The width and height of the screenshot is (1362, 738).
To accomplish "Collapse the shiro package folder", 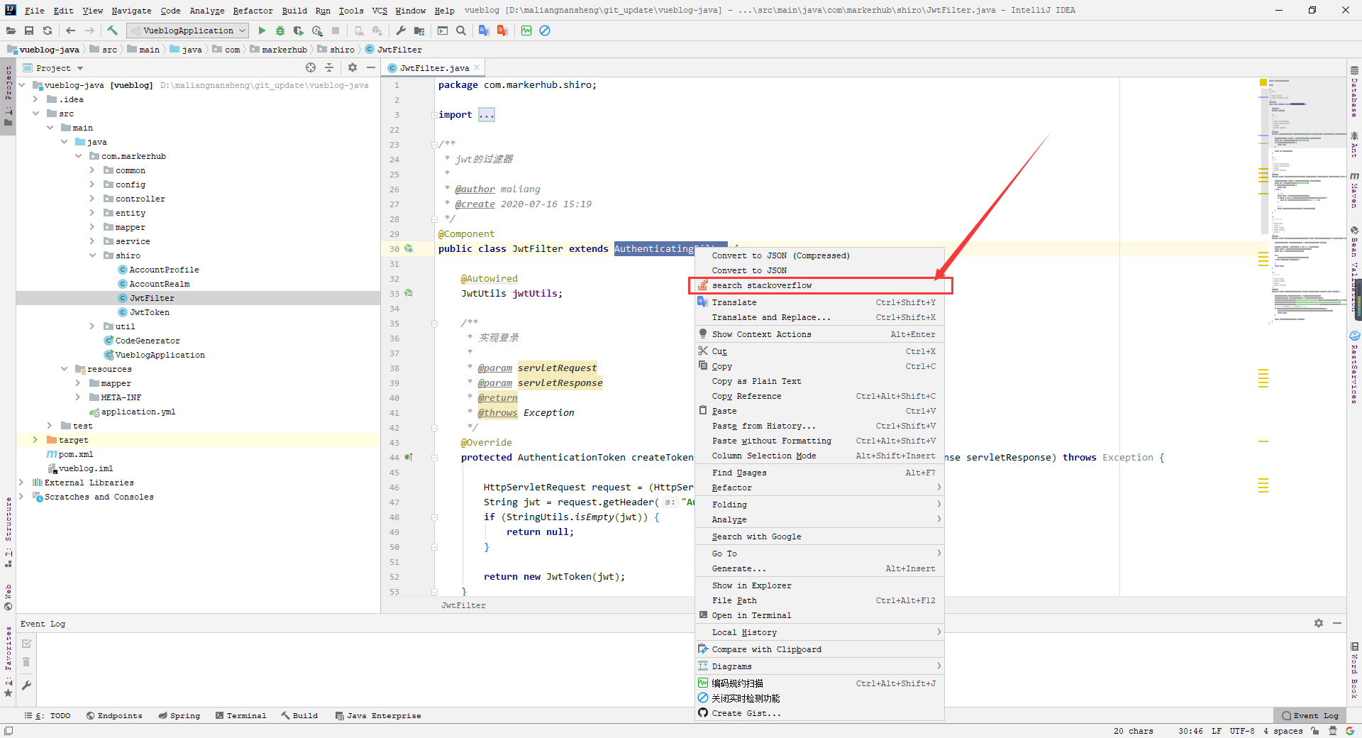I will click(x=92, y=255).
